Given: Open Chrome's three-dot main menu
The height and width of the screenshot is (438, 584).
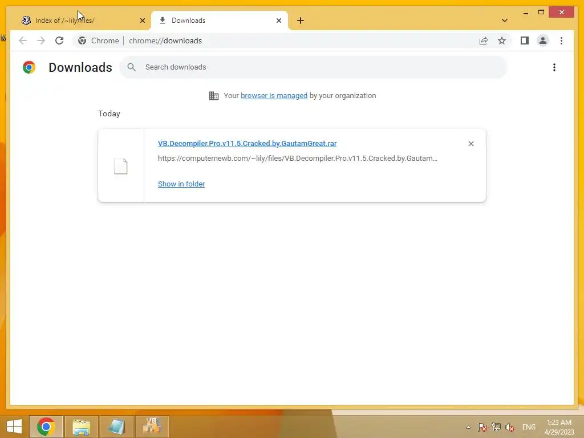Looking at the screenshot, I should coord(561,40).
